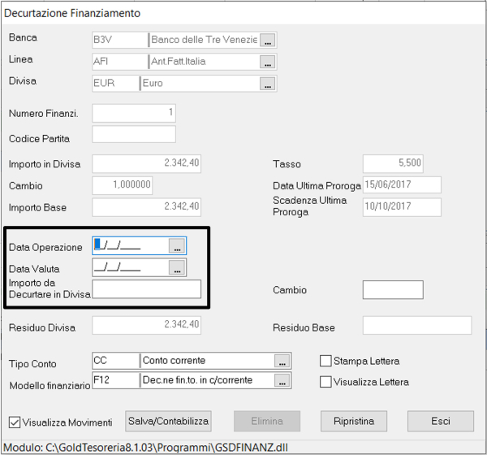Click the Dec.ne fin.to. in c/corrente description
The width and height of the screenshot is (487, 455).
(x=197, y=379)
